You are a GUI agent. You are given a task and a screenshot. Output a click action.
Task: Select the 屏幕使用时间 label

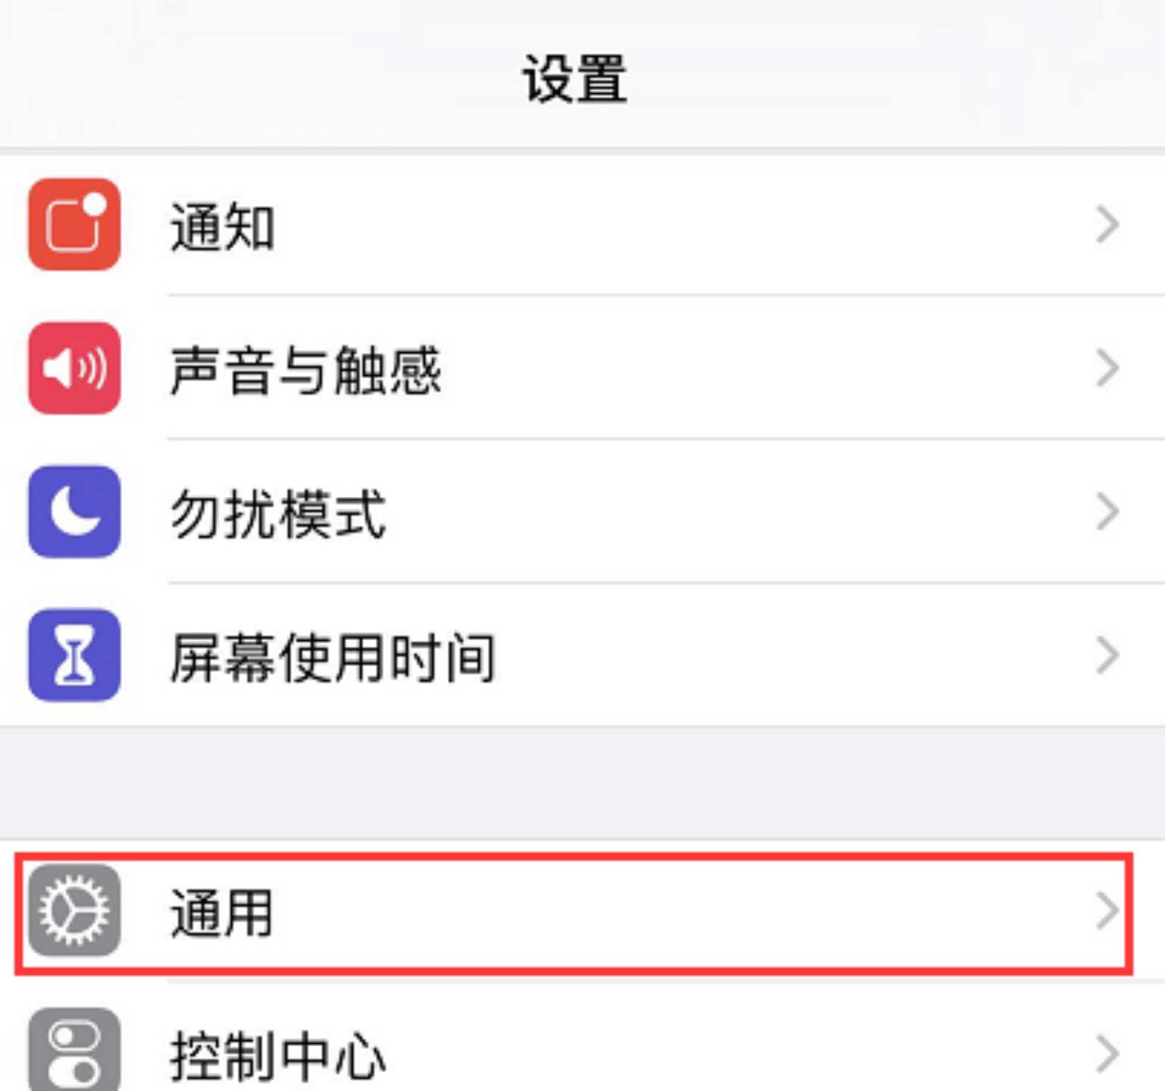coord(333,657)
